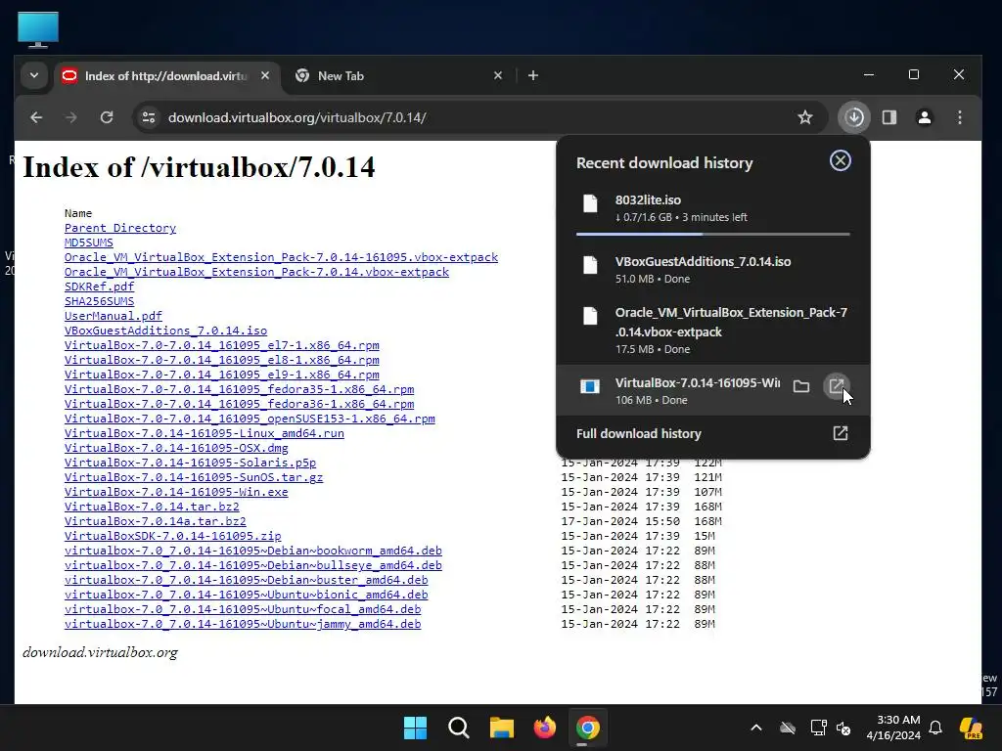Select the 8032lite.iso download entry name
Image resolution: width=1002 pixels, height=751 pixels.
pos(648,199)
